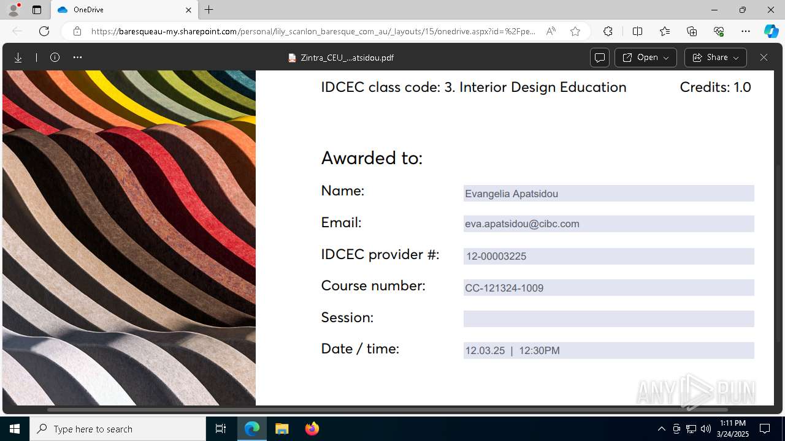Click the file name Zintra_CEU PDF title
Viewport: 785px width, 441px height.
pyautogui.click(x=347, y=58)
